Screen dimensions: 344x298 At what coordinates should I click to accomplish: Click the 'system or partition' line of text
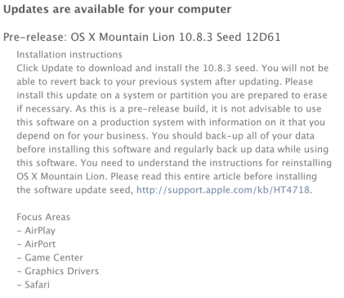172,95
